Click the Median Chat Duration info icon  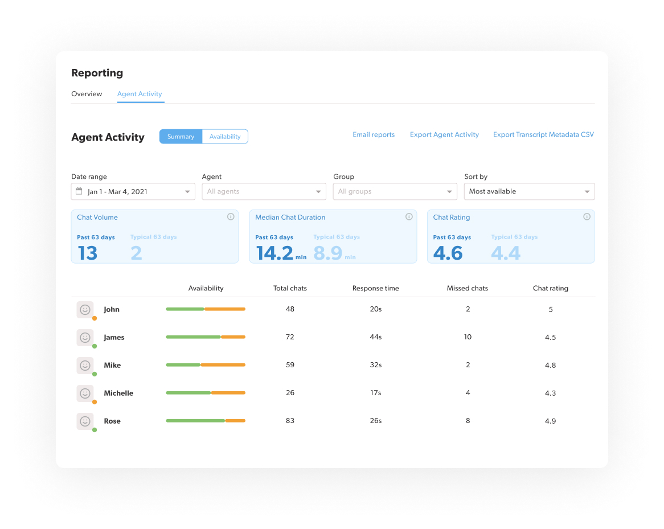click(x=409, y=217)
